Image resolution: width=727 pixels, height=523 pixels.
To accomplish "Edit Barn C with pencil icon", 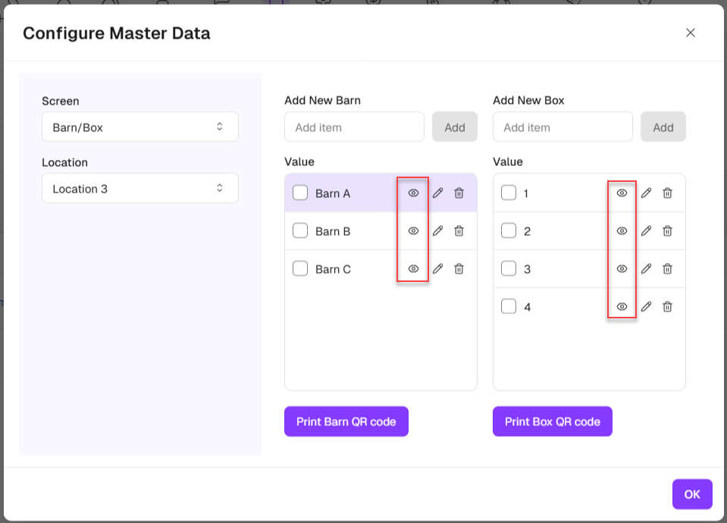I will [437, 269].
